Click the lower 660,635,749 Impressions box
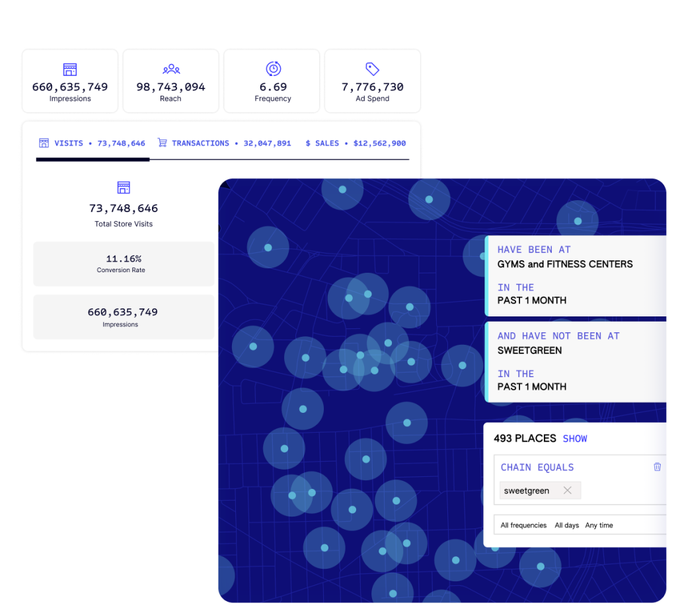The width and height of the screenshot is (676, 613). pos(124,317)
